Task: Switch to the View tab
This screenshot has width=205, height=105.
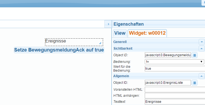Action: tap(120, 33)
